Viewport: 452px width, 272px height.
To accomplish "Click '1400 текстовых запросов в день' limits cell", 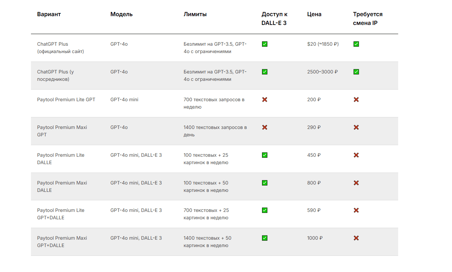I will pos(215,131).
